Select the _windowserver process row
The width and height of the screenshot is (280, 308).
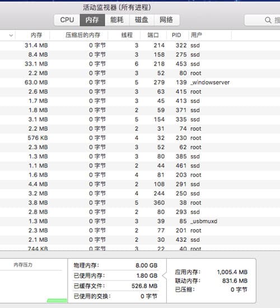click(140, 82)
